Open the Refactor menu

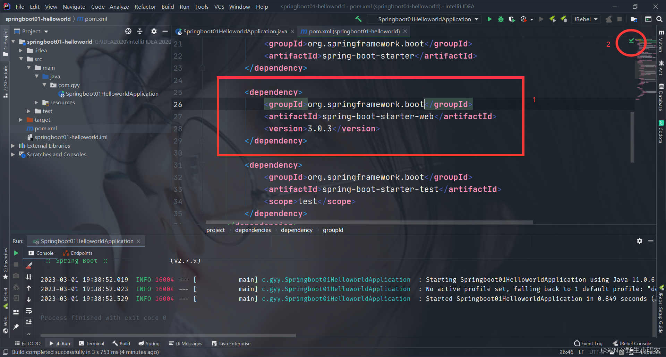[145, 7]
